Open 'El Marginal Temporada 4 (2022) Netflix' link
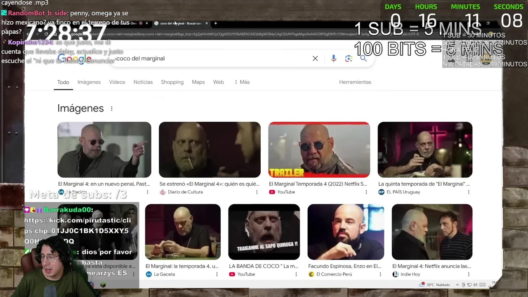This screenshot has width=528, height=297. [x=318, y=184]
